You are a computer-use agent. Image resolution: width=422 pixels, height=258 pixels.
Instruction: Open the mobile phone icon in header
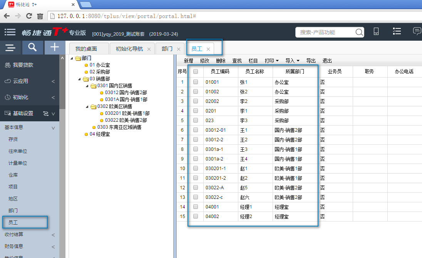pos(376,32)
